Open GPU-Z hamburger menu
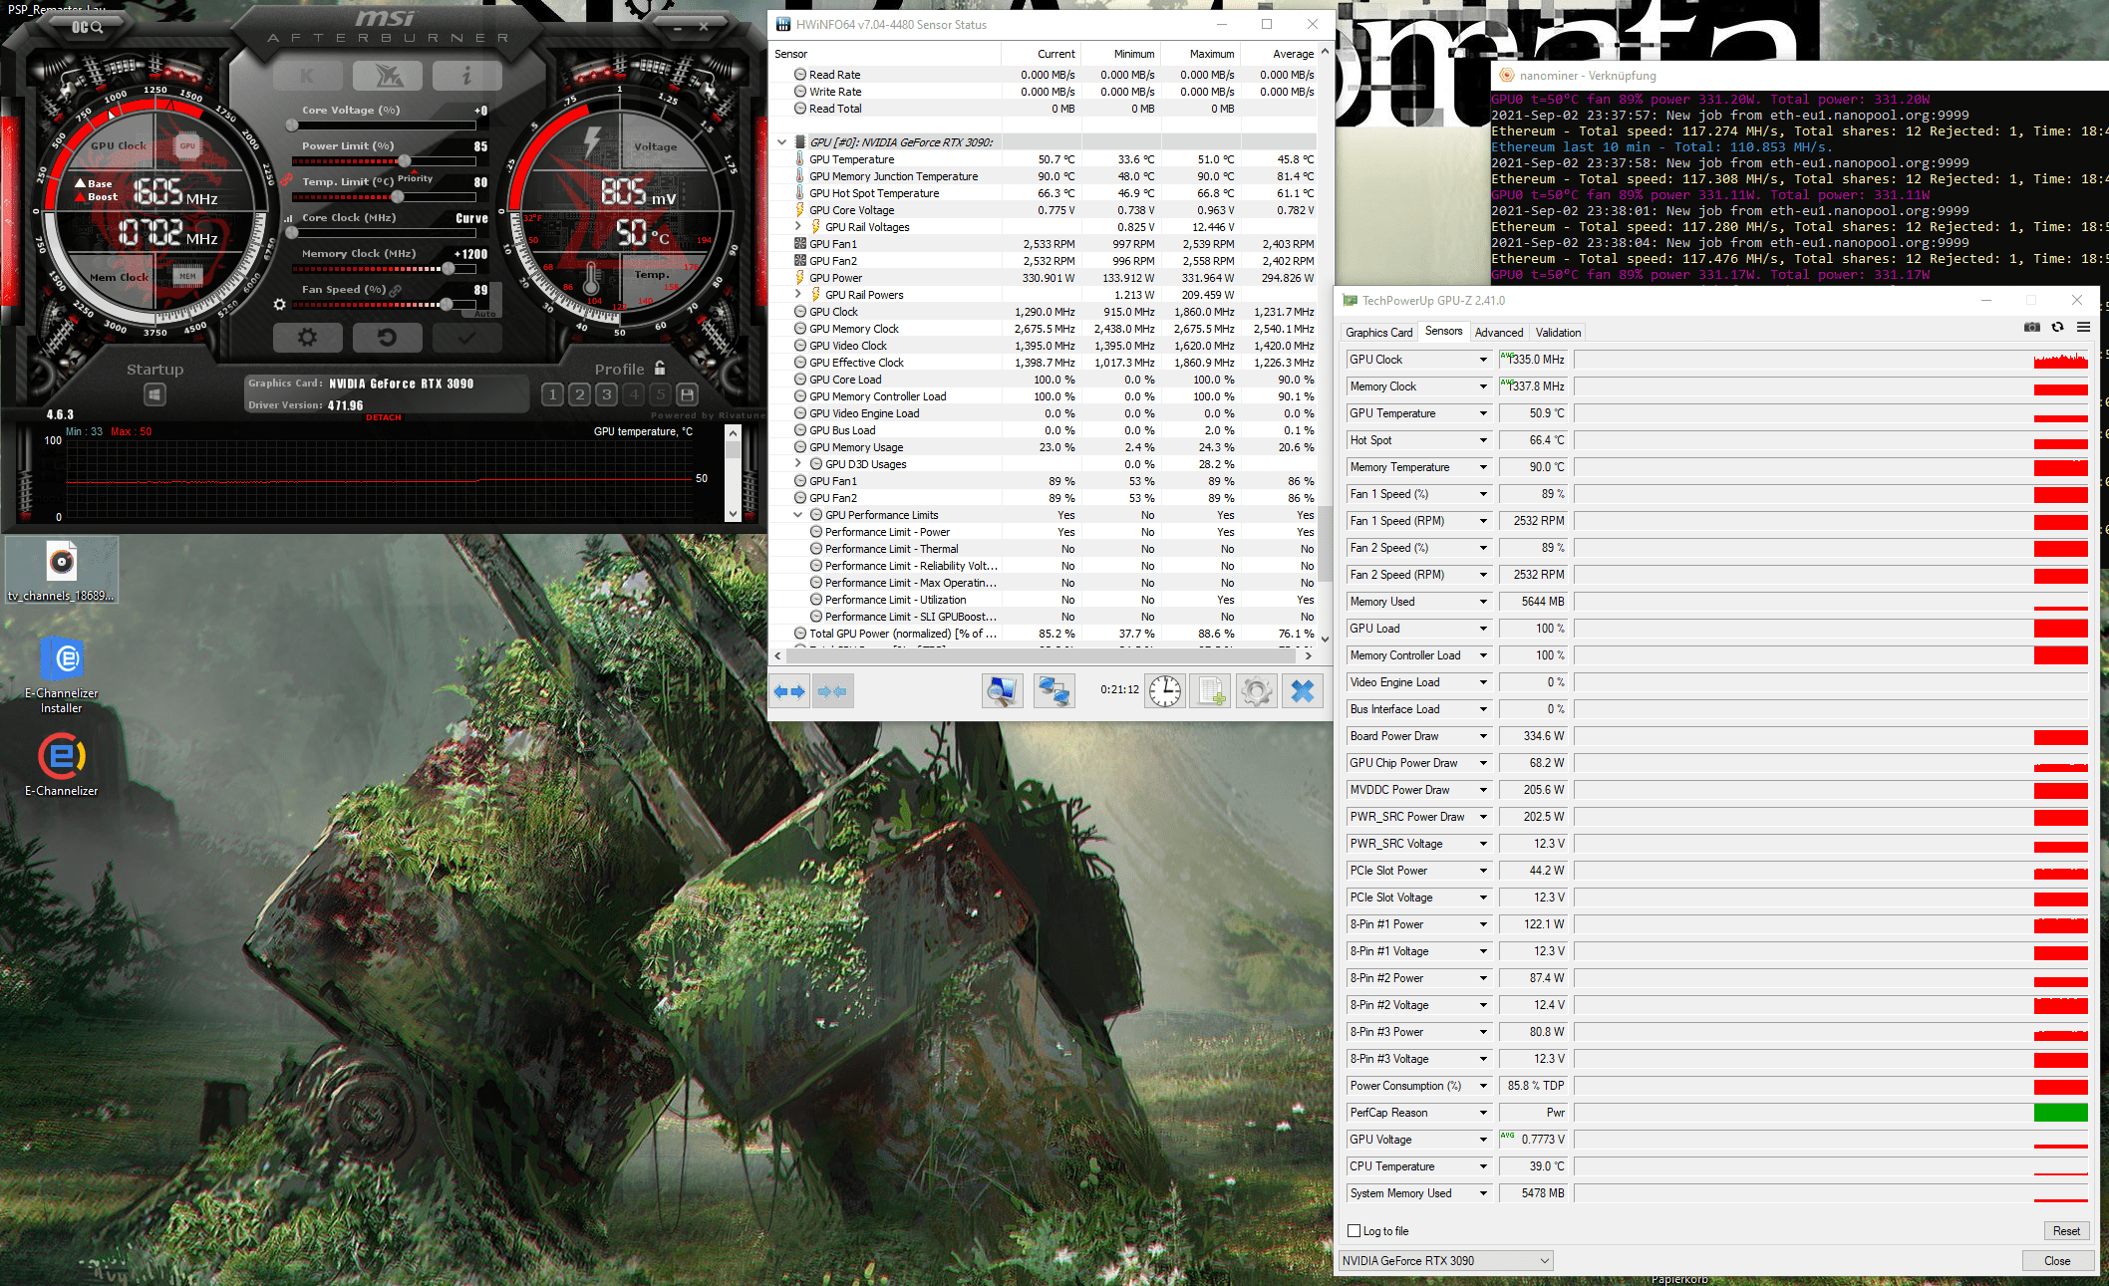 2082,327
